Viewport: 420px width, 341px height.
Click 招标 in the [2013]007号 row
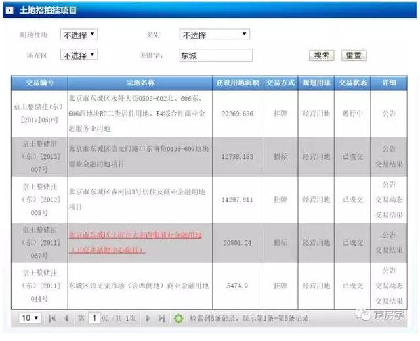click(280, 156)
